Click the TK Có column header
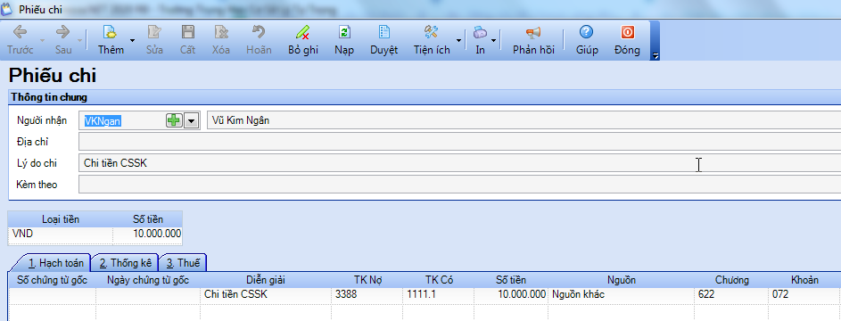This screenshot has width=841, height=321. (x=439, y=280)
